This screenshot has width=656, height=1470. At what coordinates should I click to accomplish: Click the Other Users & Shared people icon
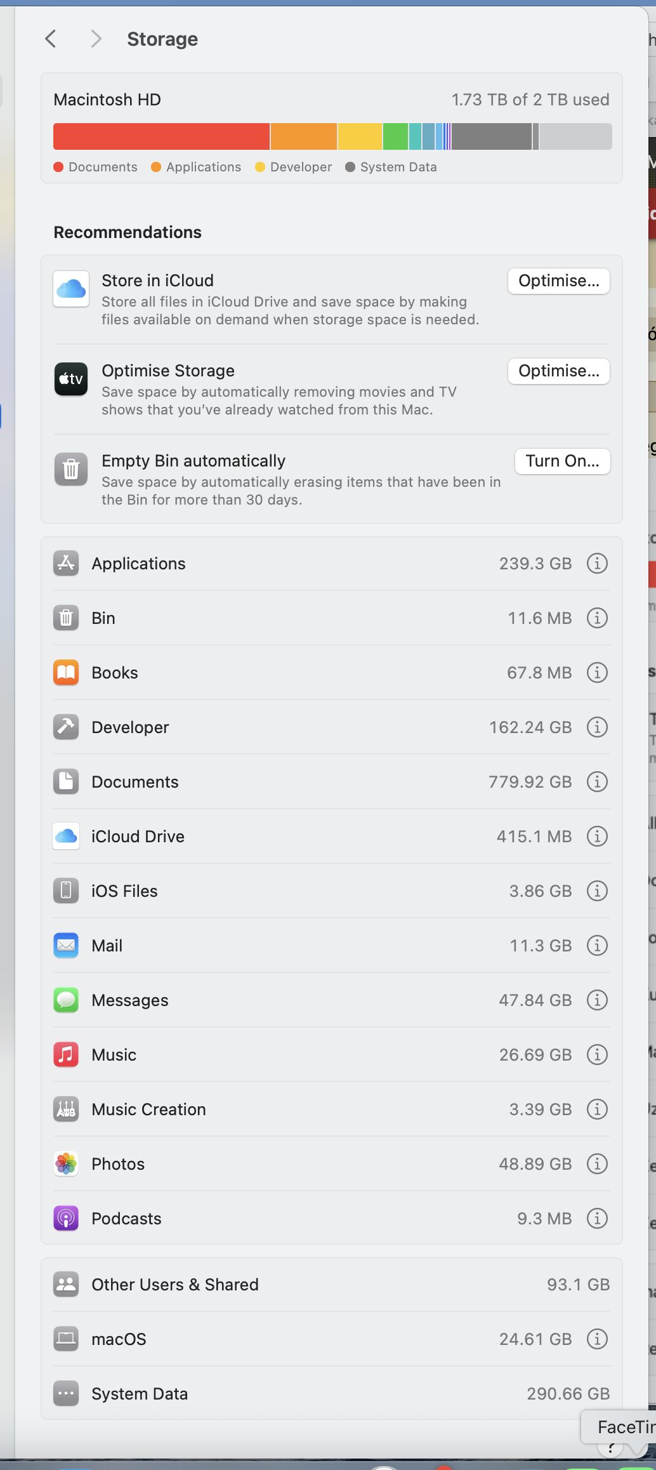tap(66, 1284)
